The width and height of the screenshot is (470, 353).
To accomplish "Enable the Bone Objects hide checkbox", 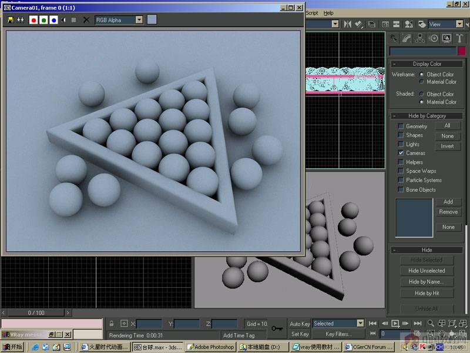I will tap(401, 189).
